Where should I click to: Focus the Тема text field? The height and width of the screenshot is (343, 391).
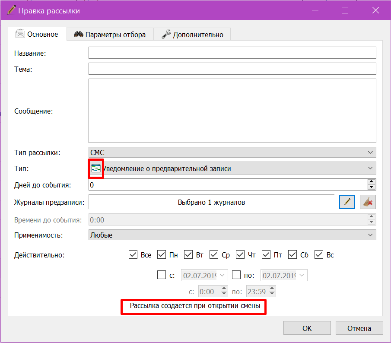coord(232,69)
